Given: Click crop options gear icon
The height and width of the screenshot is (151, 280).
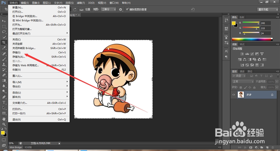Looking at the screenshot, I should (x=120, y=10).
